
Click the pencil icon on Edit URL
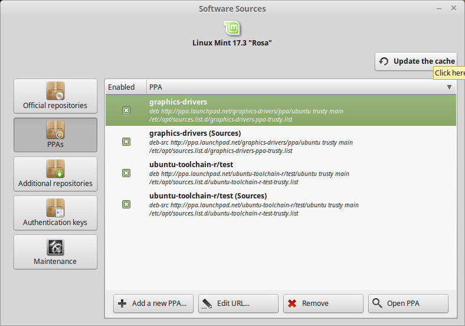click(207, 304)
